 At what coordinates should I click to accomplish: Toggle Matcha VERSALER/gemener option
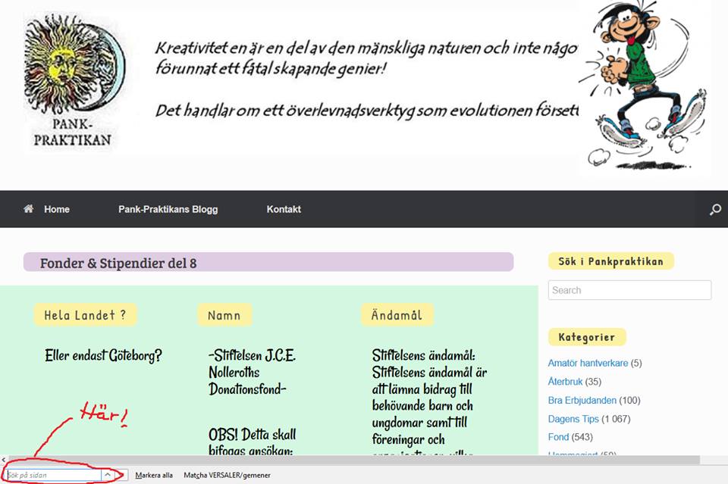coord(227,475)
